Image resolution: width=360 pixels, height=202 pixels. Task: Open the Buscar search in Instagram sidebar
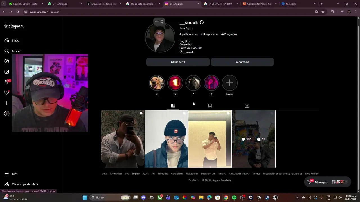click(13, 51)
